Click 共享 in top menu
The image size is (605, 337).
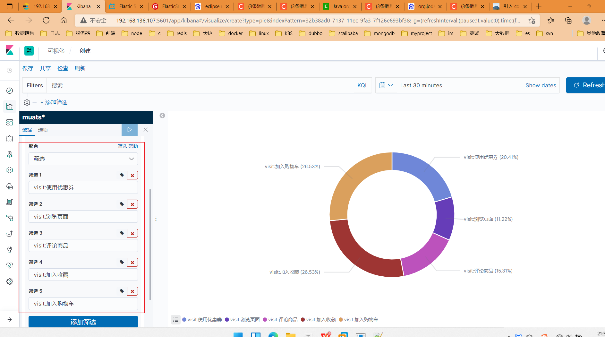click(45, 68)
